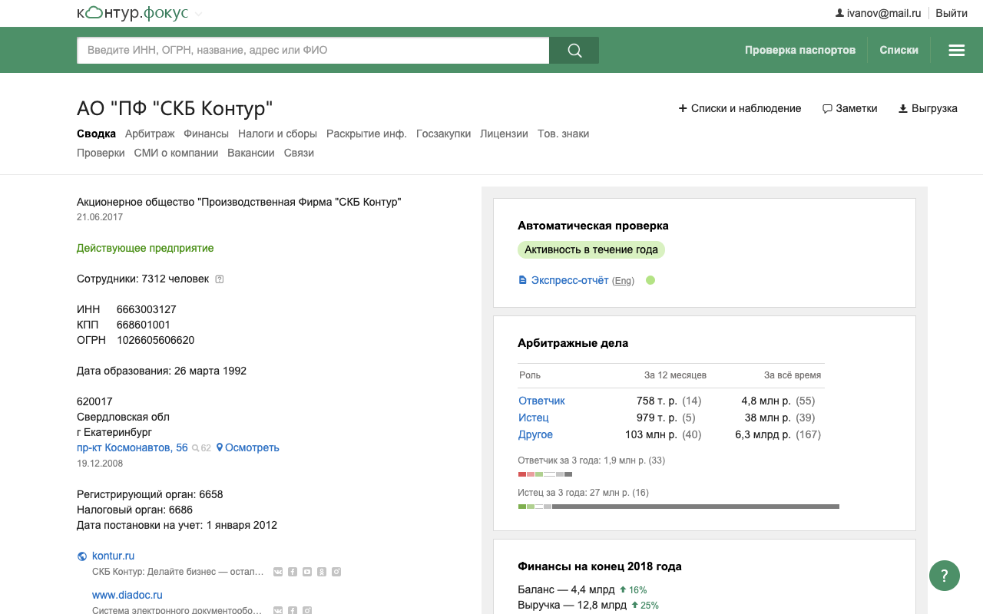The width and height of the screenshot is (983, 614).
Task: Open Заметки notes
Action: [849, 108]
